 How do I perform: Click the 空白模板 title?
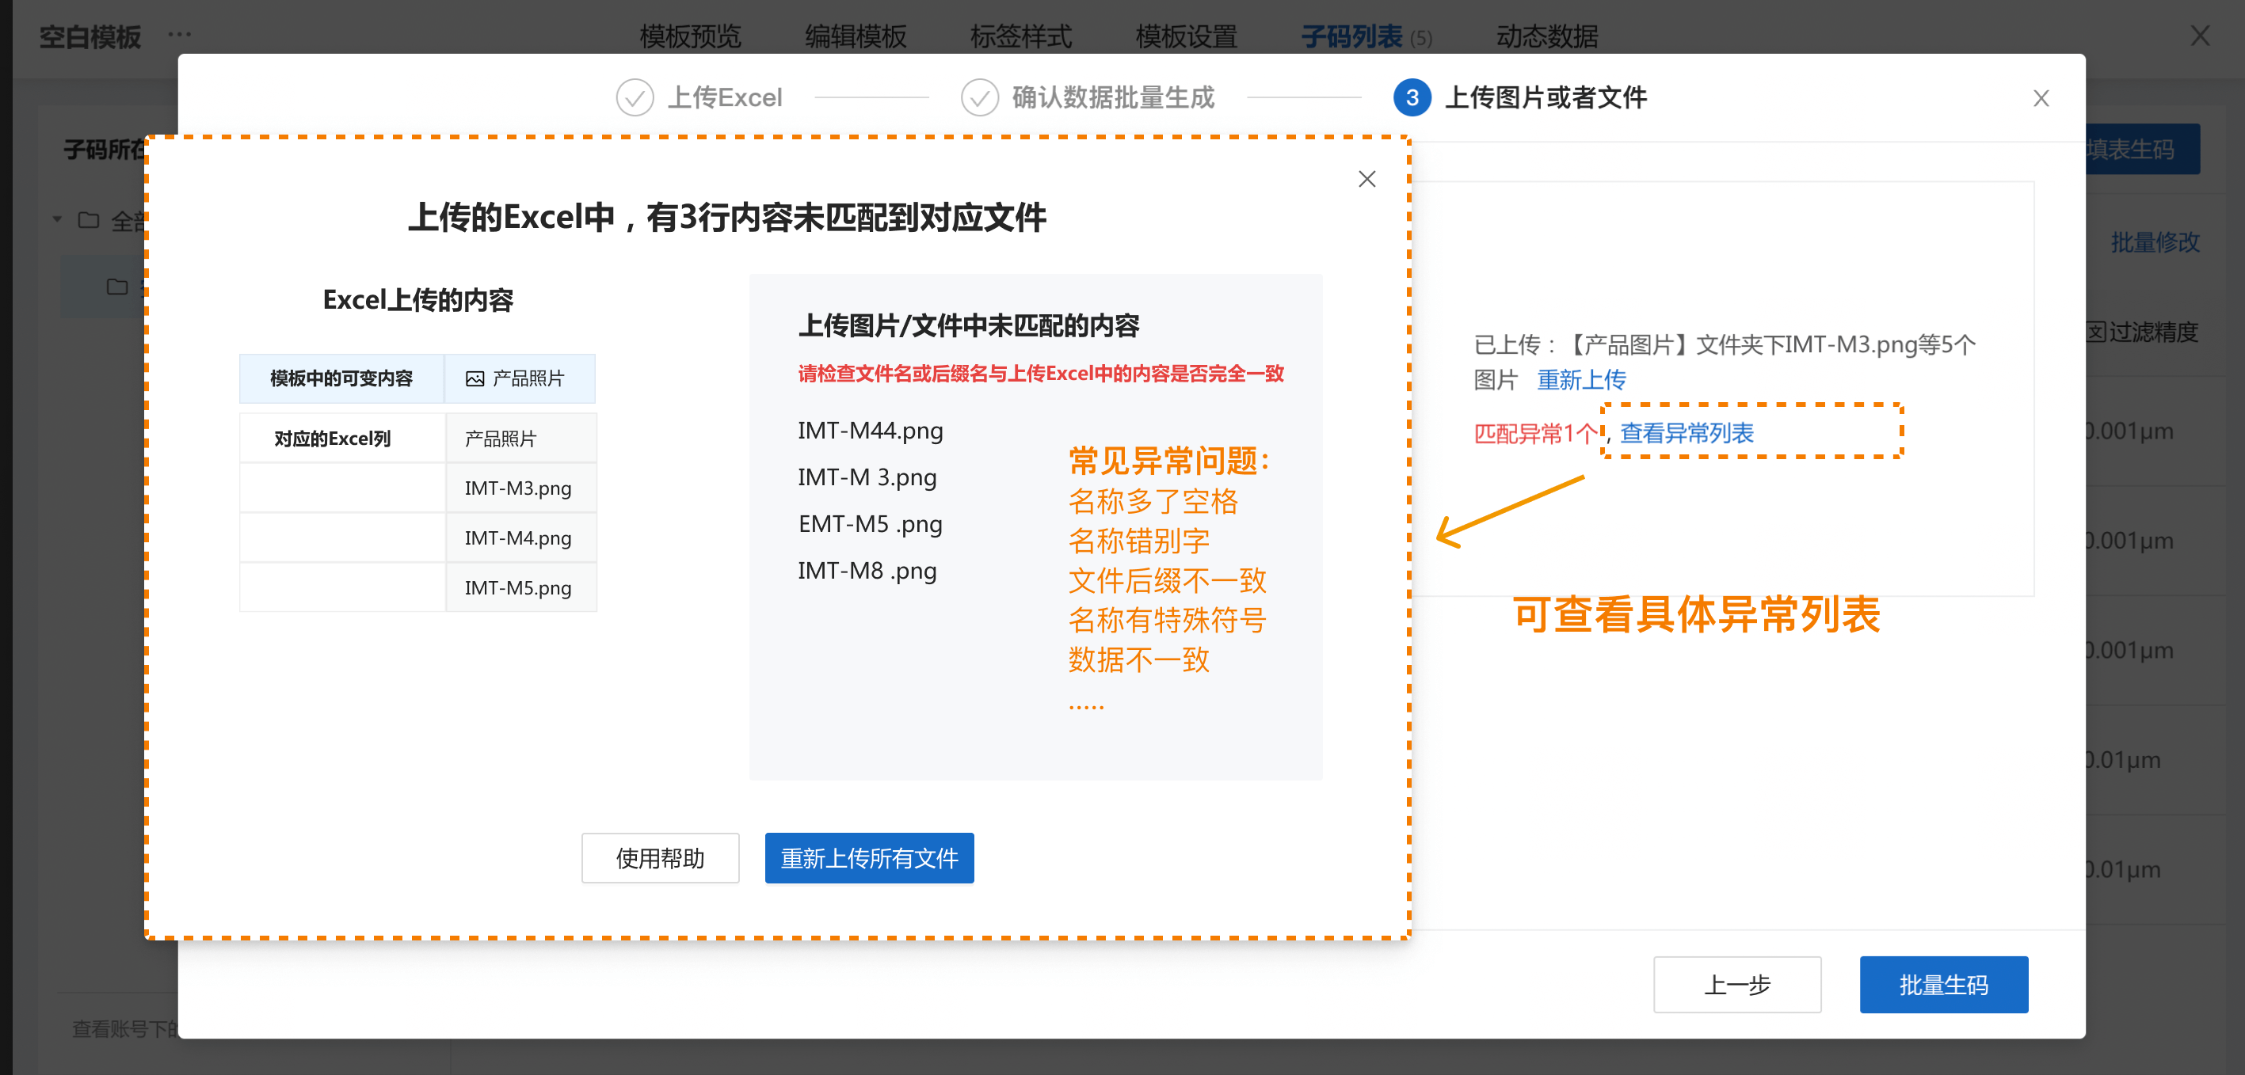click(90, 36)
